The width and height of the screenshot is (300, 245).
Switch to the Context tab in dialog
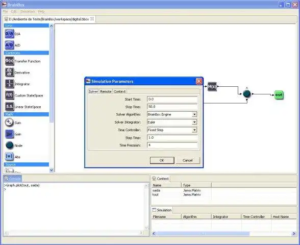(119, 91)
